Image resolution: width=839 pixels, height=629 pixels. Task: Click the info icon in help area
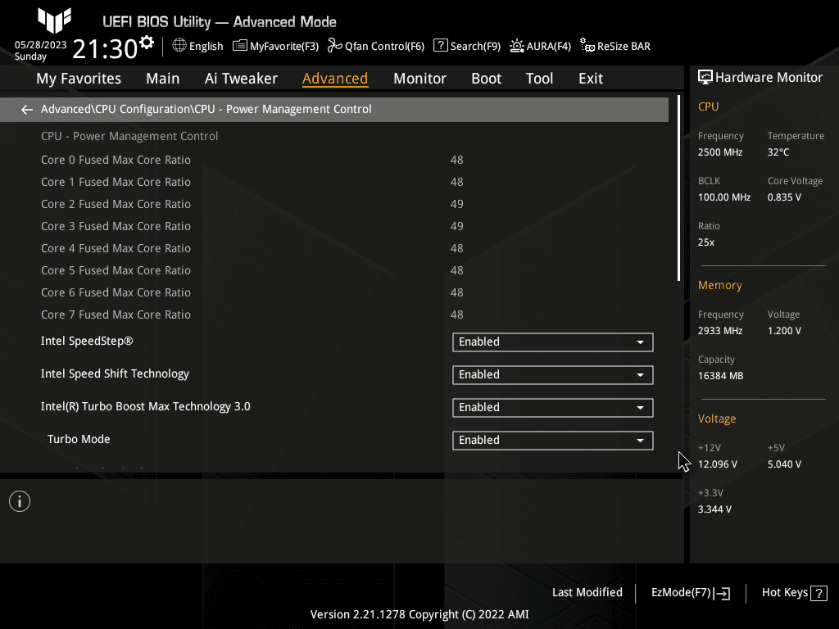[20, 501]
